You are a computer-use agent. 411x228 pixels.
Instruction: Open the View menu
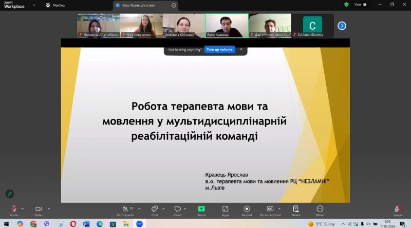[x=360, y=5]
